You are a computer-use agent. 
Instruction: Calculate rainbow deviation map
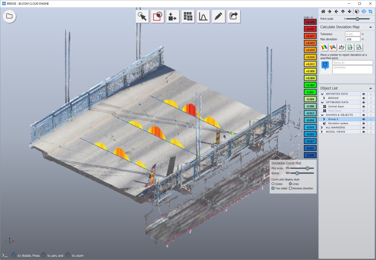click(x=324, y=47)
